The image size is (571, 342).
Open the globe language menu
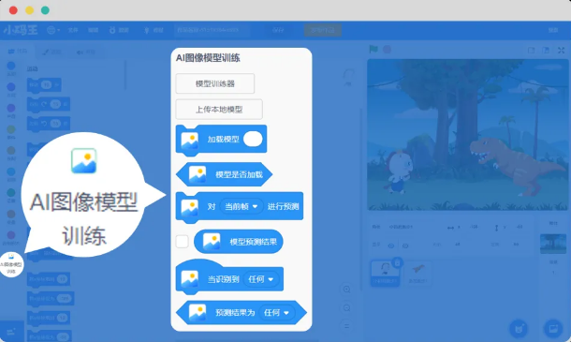(53, 30)
